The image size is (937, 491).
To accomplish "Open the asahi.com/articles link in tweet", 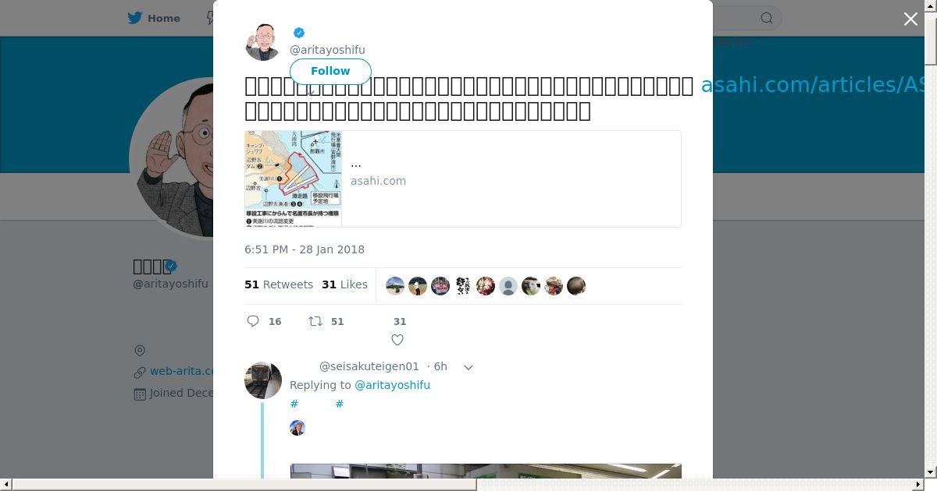I will point(812,85).
